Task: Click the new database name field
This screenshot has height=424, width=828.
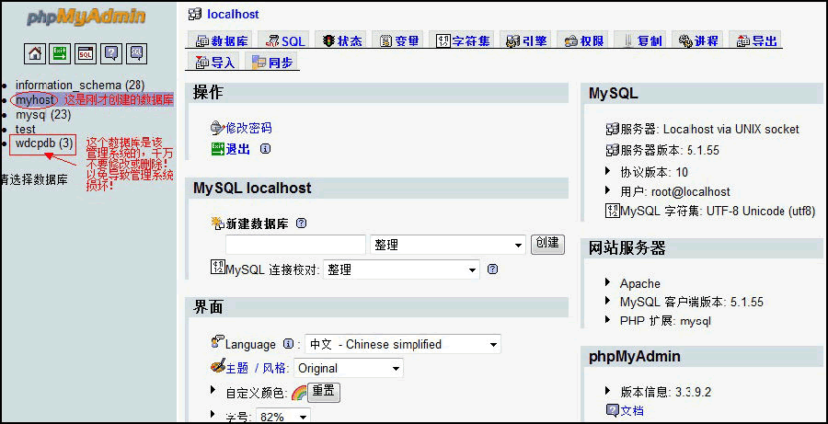Action: [295, 245]
